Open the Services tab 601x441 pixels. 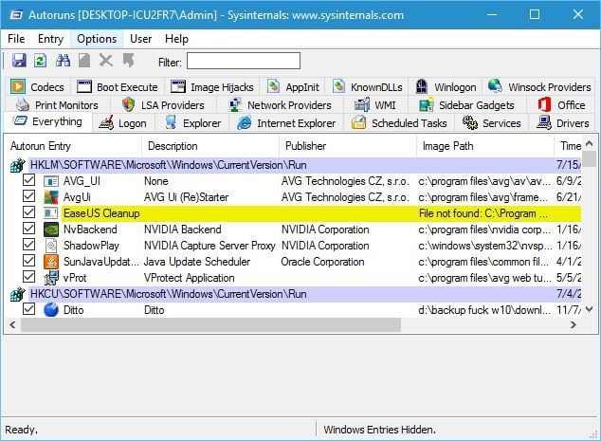pos(491,123)
